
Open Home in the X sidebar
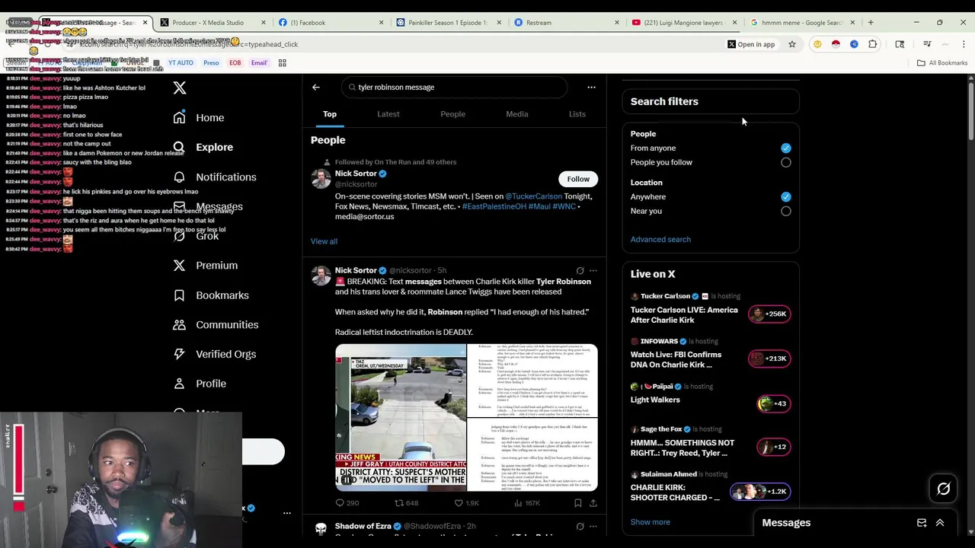[x=199, y=118]
